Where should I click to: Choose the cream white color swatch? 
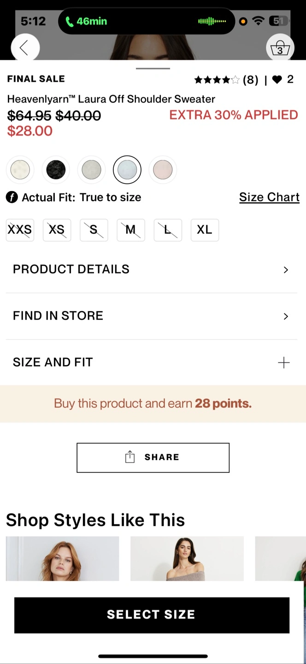(x=20, y=170)
